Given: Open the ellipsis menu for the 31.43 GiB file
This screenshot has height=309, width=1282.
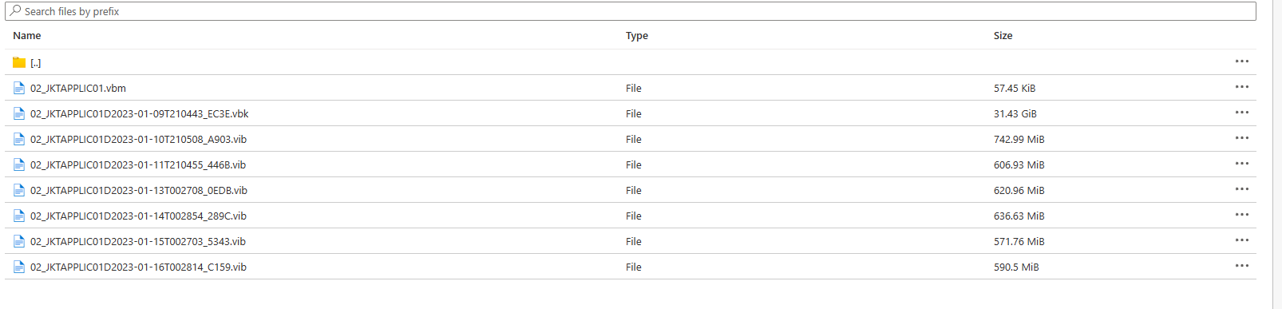Looking at the screenshot, I should point(1241,113).
